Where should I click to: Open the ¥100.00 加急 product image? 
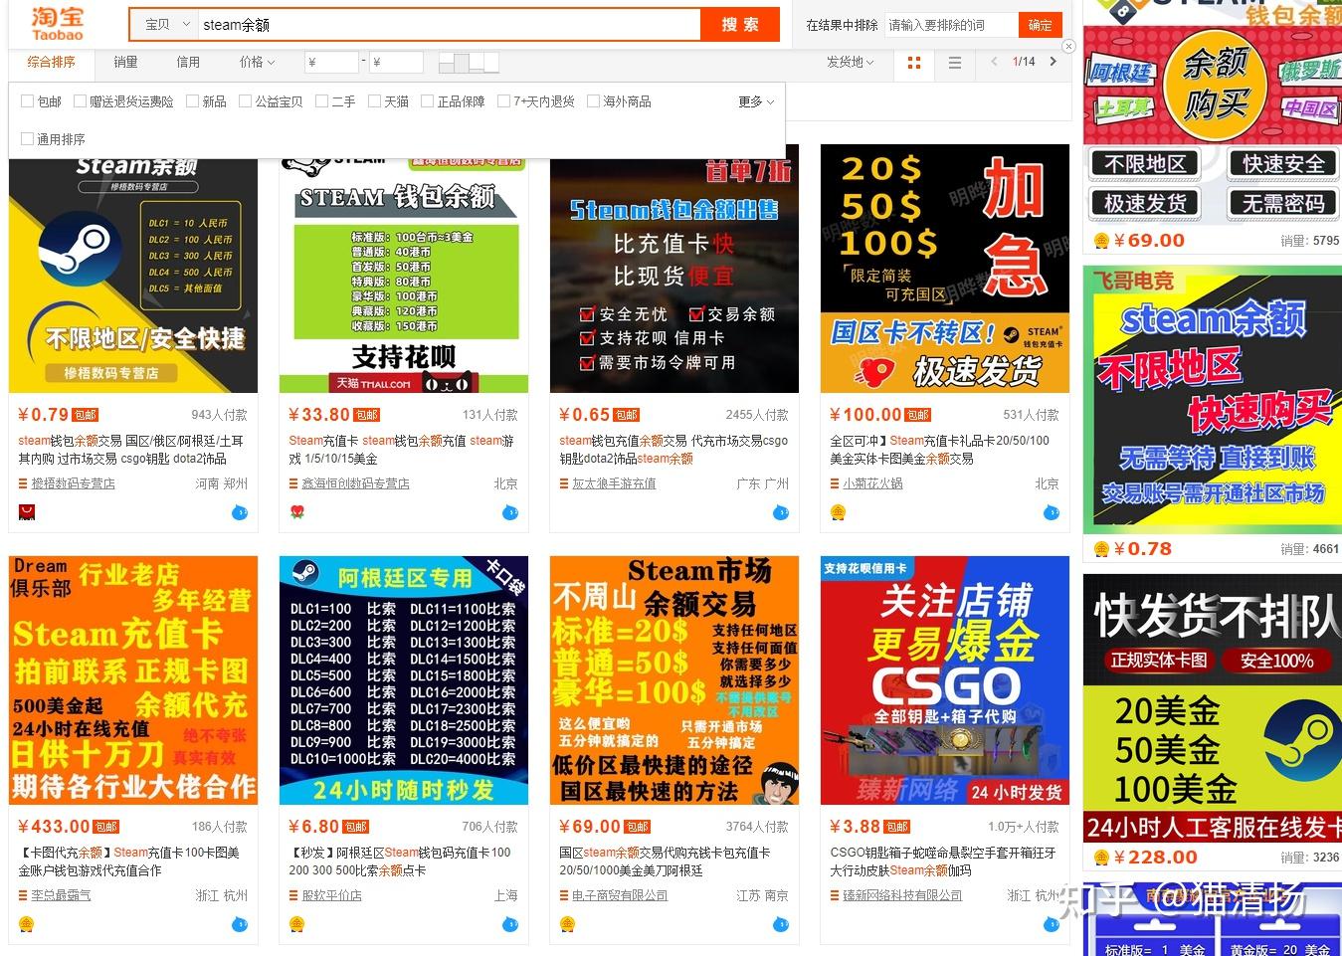[x=945, y=269]
